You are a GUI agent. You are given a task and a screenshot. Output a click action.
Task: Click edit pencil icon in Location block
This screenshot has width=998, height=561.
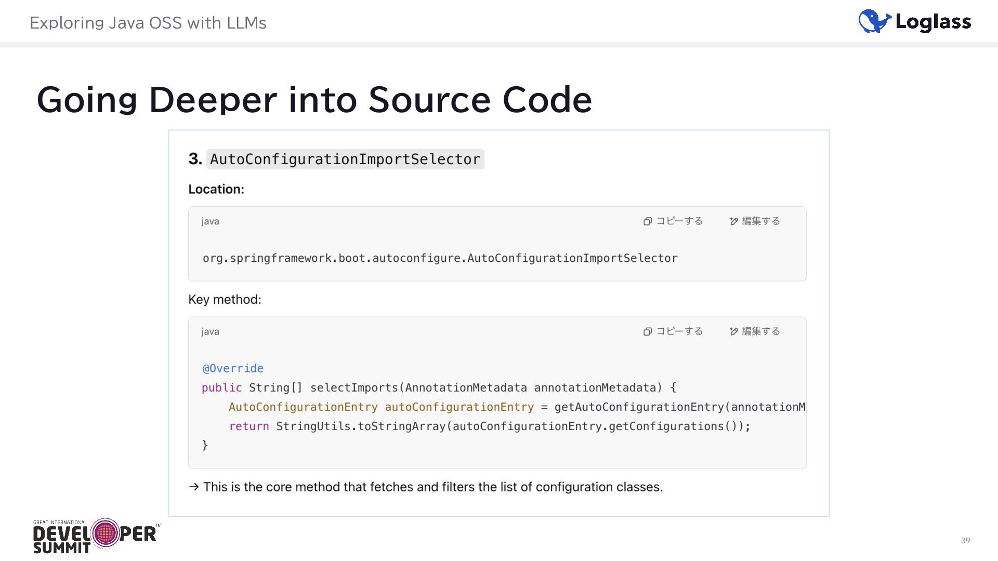733,221
